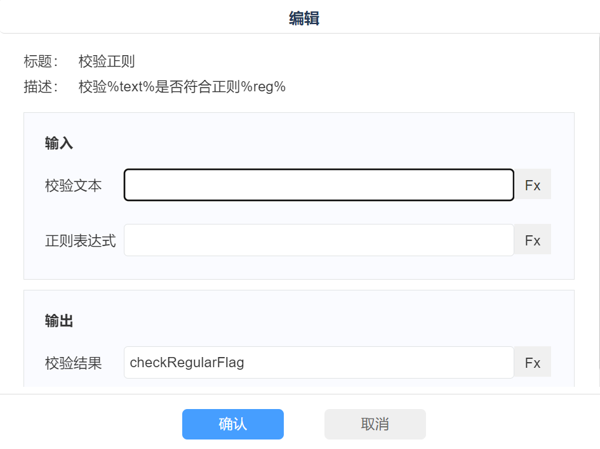
Task: Click the 标题: label
Action: pyautogui.click(x=41, y=62)
